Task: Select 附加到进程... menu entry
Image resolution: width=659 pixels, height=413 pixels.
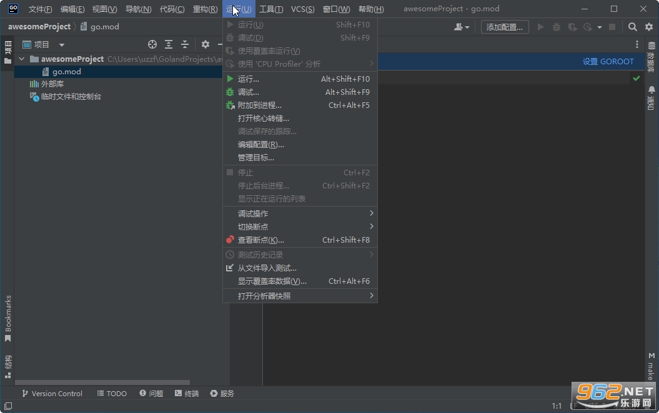Action: [x=300, y=105]
